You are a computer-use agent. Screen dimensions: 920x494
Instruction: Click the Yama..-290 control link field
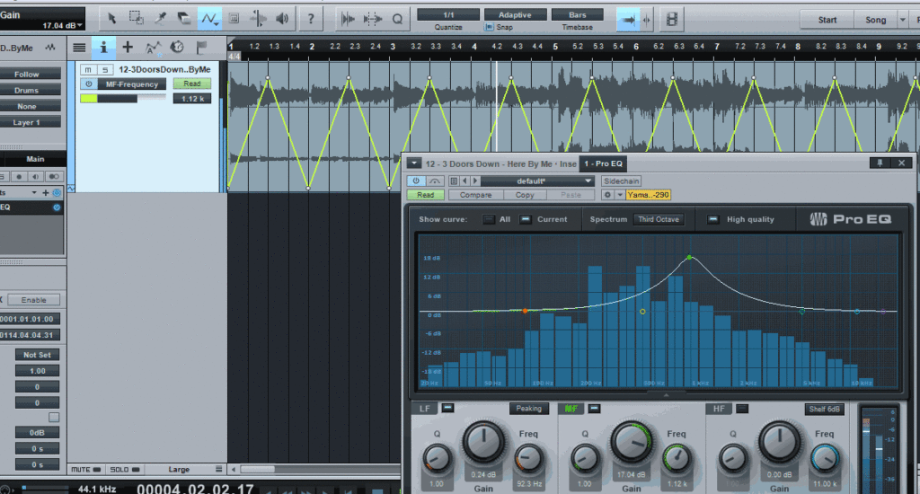[649, 195]
